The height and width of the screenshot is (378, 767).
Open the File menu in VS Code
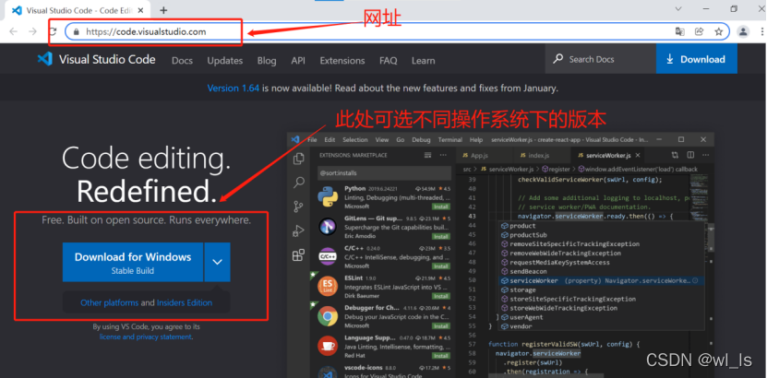pos(312,139)
